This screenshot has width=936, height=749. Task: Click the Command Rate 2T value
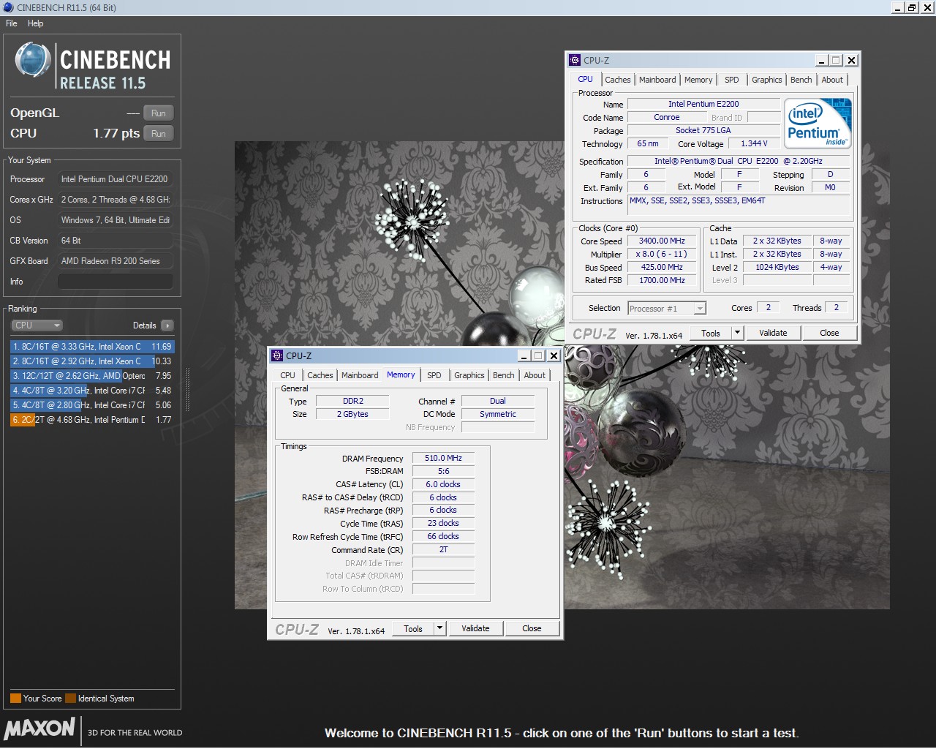pyautogui.click(x=443, y=550)
